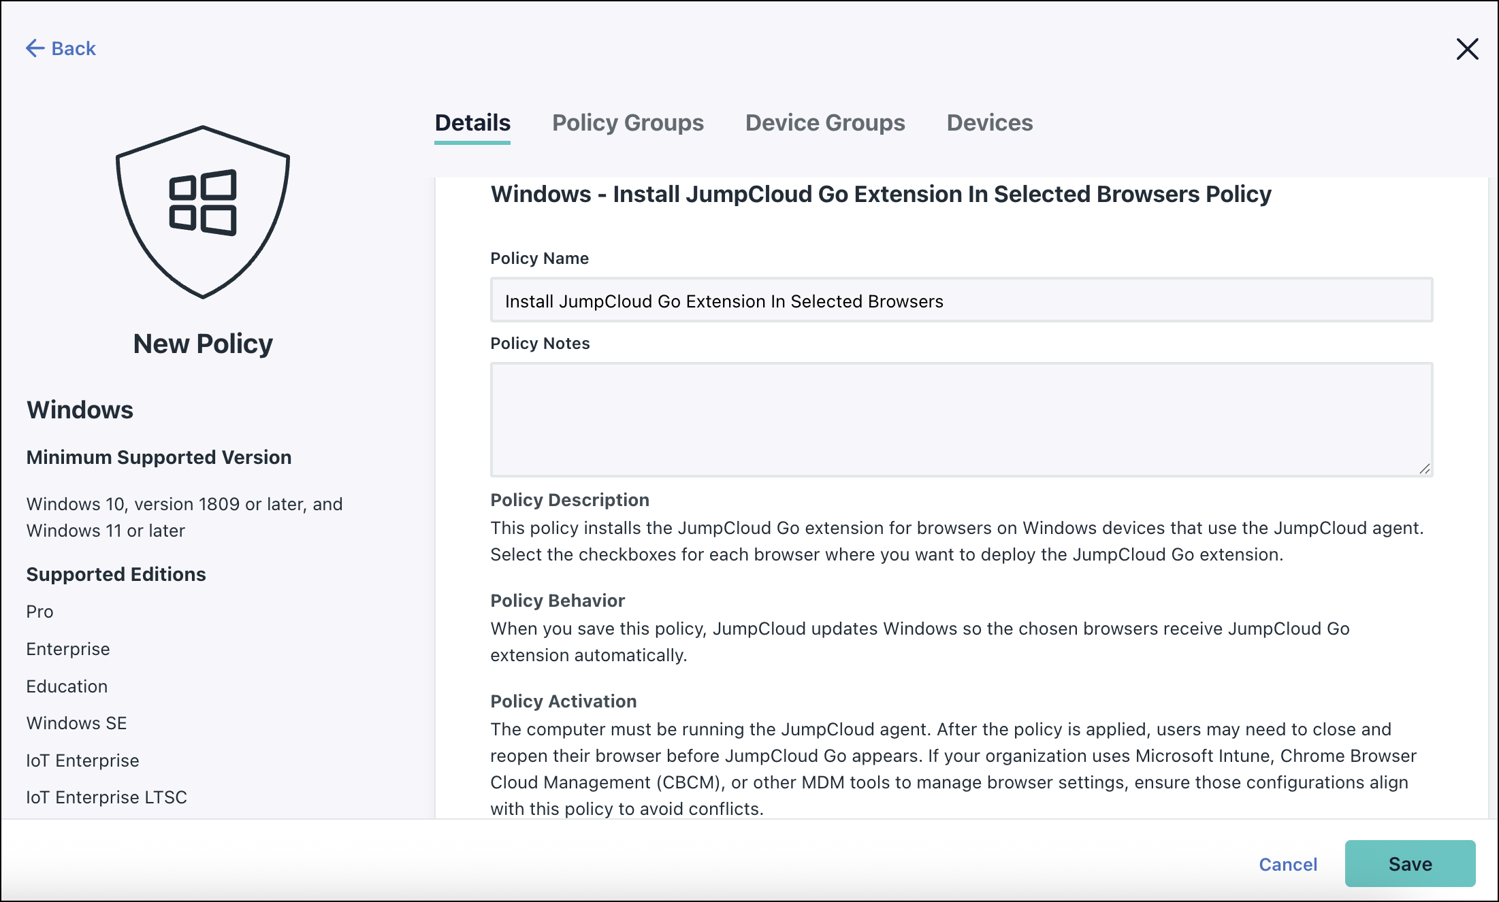Click the IoT Enterprise edition text
Viewport: 1499px width, 902px height.
click(x=82, y=761)
